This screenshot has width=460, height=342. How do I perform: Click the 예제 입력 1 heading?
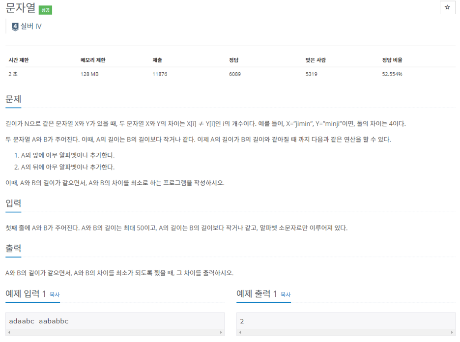[x=26, y=294]
